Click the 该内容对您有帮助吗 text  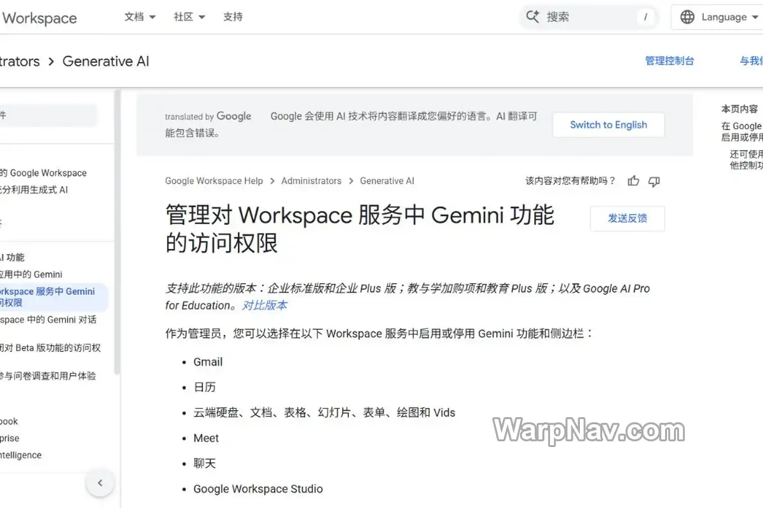(570, 181)
